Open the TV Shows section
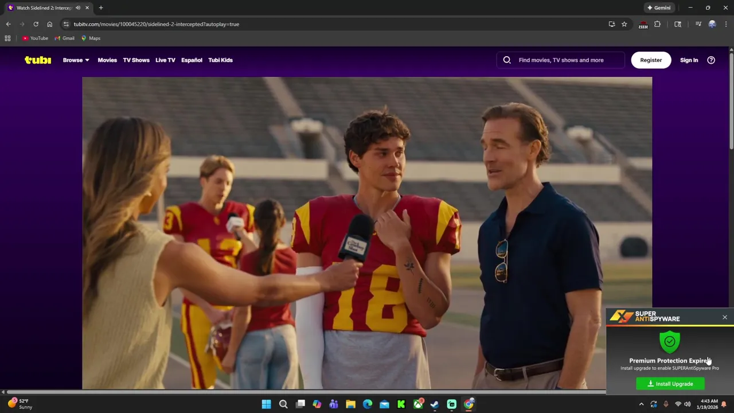This screenshot has width=734, height=413. coord(136,60)
